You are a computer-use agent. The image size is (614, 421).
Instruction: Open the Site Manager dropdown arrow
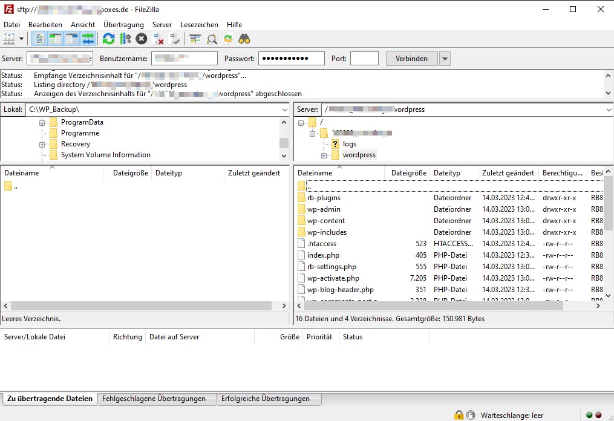(21, 38)
